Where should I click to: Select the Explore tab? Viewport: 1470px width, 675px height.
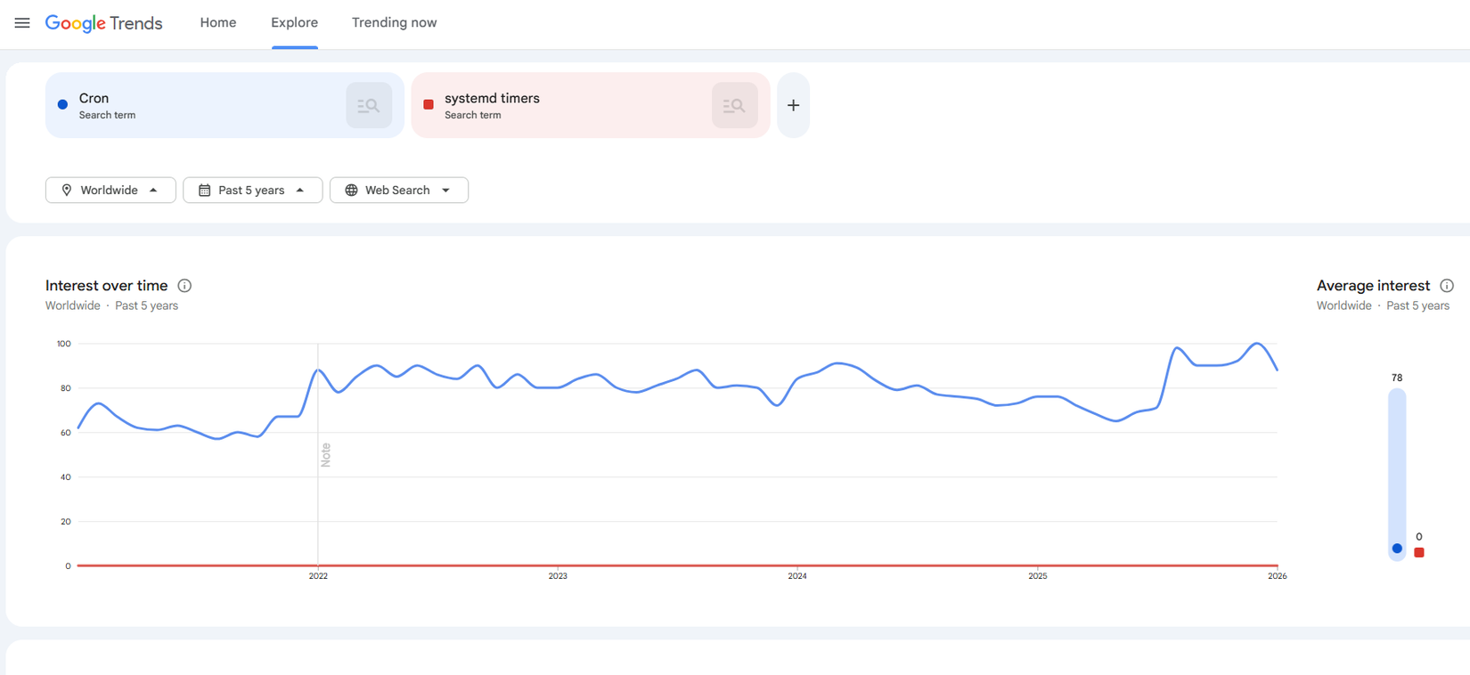pos(295,23)
